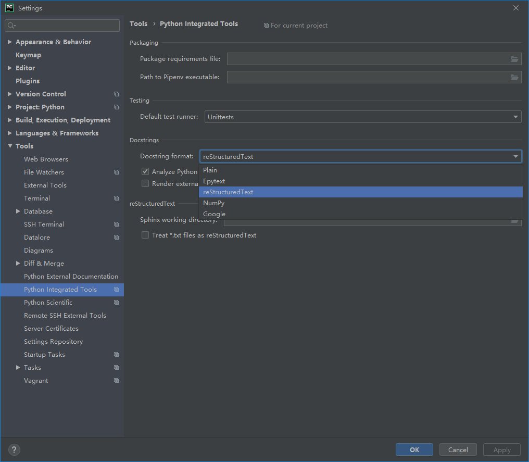
Task: Click project-level icon beside File Watchers
Action: (117, 172)
